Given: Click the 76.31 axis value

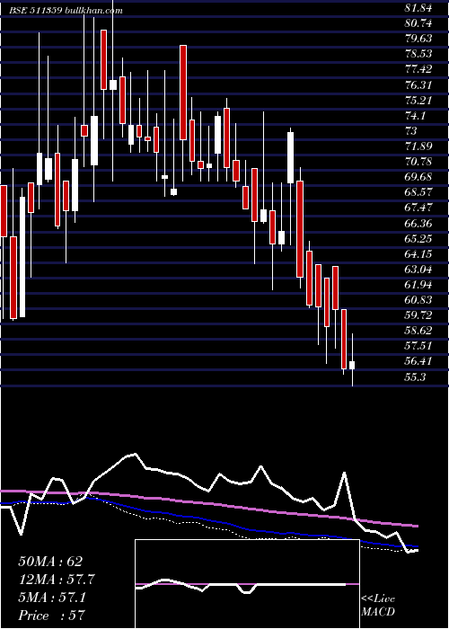Looking at the screenshot, I should pyautogui.click(x=418, y=84).
